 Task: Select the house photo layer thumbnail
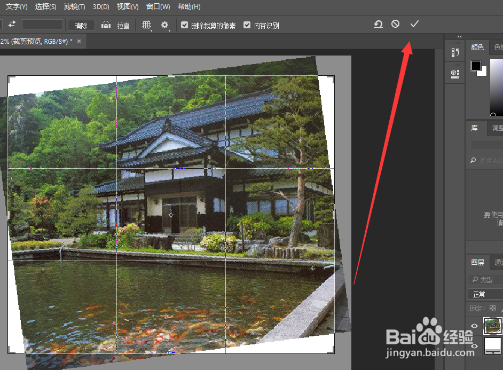pyautogui.click(x=492, y=326)
